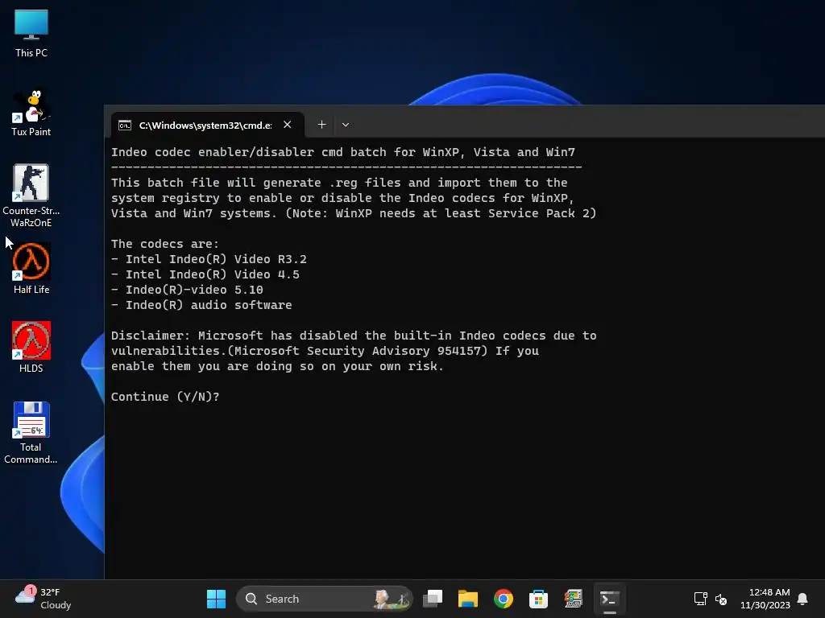Viewport: 825px width, 618px height.
Task: Open File Explorer from taskbar
Action: click(x=468, y=599)
